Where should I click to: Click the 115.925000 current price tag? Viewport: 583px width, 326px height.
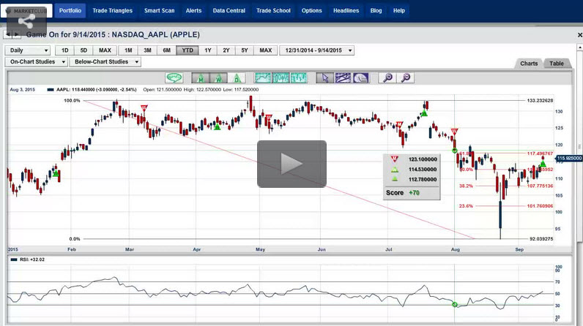569,159
